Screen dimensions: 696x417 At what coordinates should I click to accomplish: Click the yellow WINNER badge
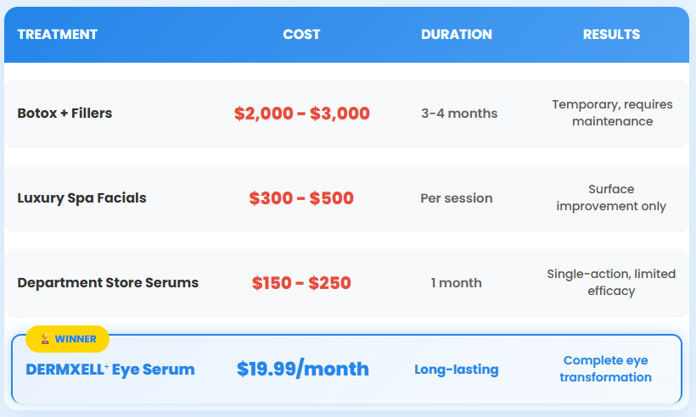pos(68,339)
